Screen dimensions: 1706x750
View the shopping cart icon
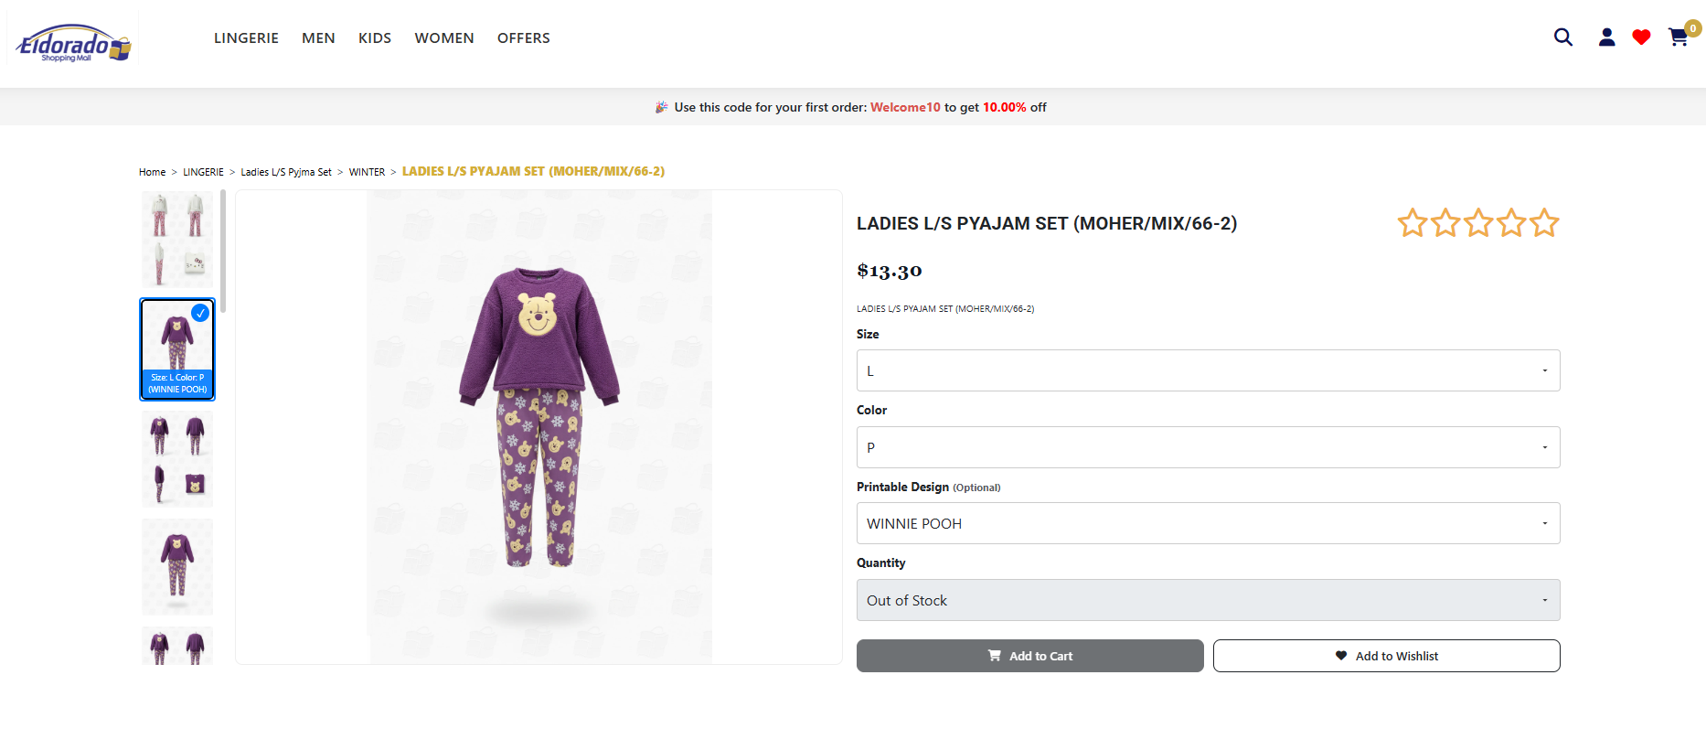click(x=1678, y=37)
